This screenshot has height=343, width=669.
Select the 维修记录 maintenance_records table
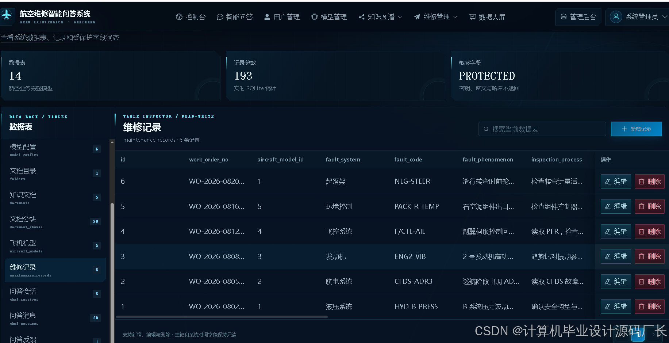(x=55, y=270)
